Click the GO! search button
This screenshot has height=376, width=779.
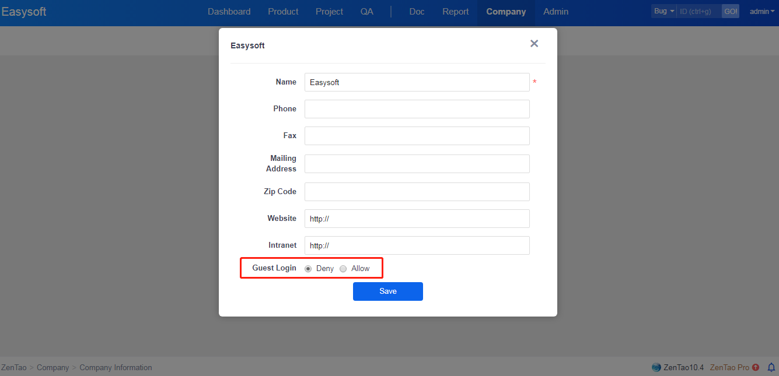(731, 11)
